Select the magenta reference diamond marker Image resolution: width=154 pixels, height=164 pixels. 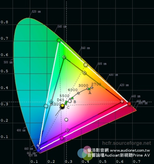[67, 130]
